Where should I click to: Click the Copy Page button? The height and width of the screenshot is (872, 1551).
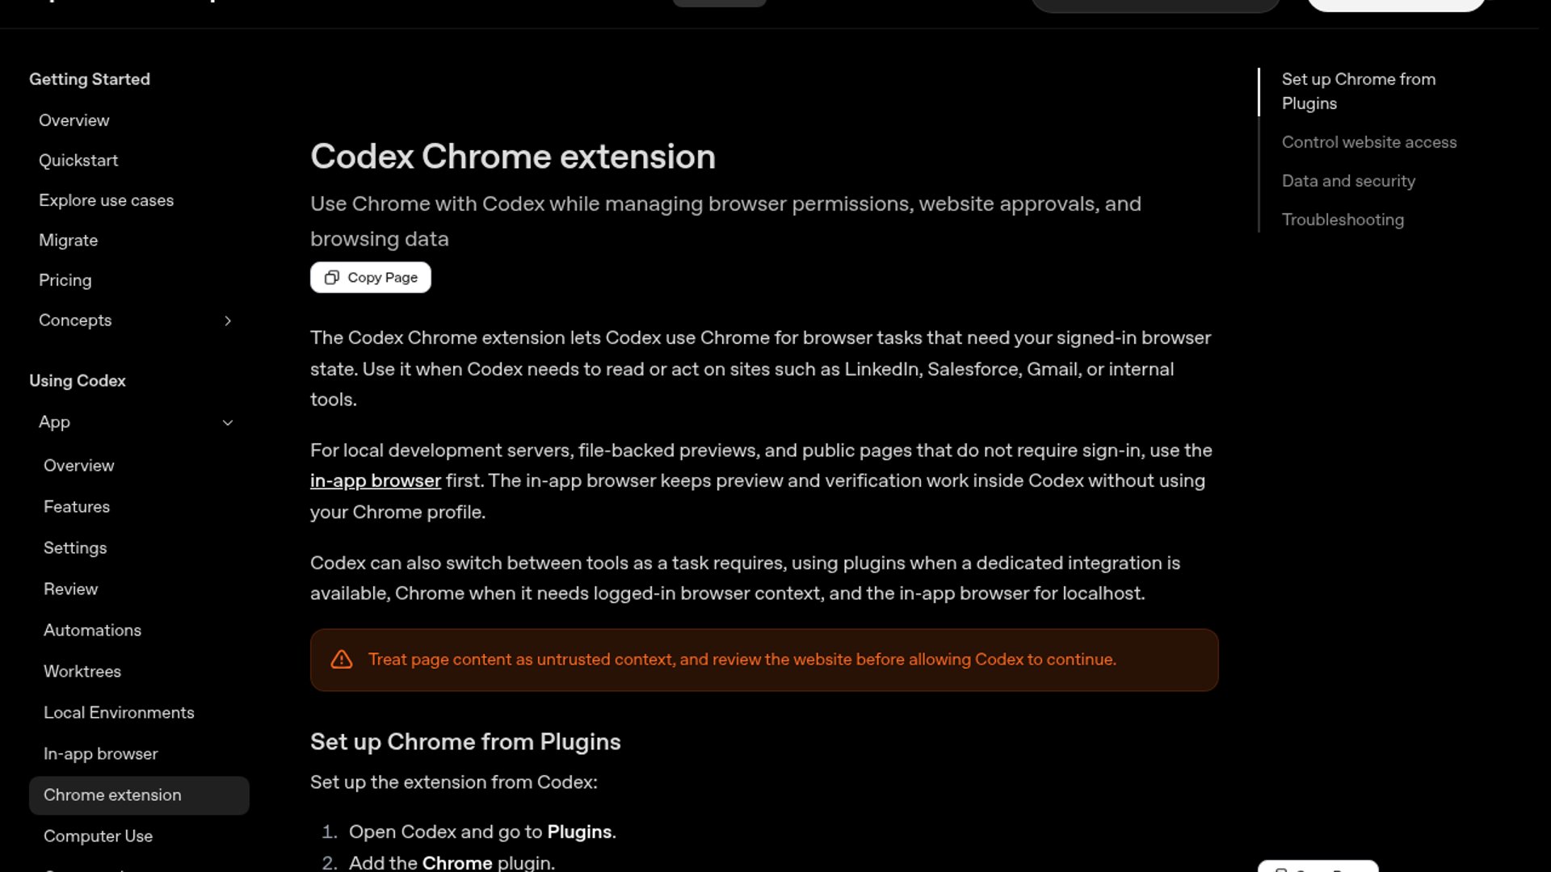(370, 277)
